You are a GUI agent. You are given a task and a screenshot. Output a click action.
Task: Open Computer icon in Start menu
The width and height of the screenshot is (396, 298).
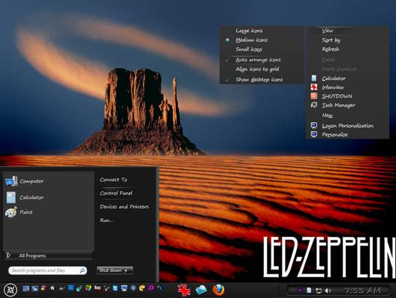pyautogui.click(x=11, y=181)
